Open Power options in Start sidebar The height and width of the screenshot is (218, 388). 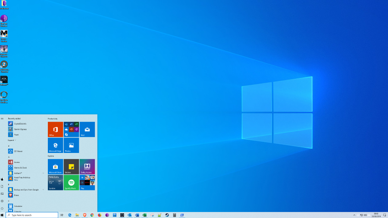pyautogui.click(x=2, y=209)
